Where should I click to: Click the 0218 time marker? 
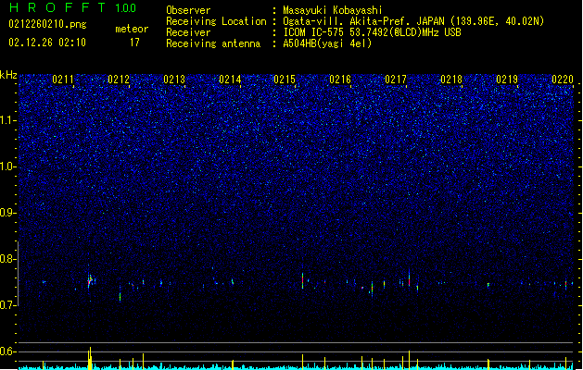[451, 80]
